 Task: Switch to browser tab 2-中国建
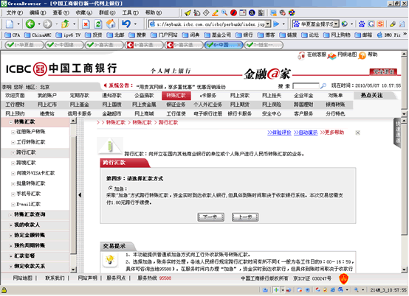click(64, 45)
